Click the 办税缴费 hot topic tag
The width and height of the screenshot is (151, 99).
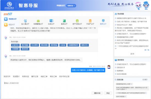(15, 49)
